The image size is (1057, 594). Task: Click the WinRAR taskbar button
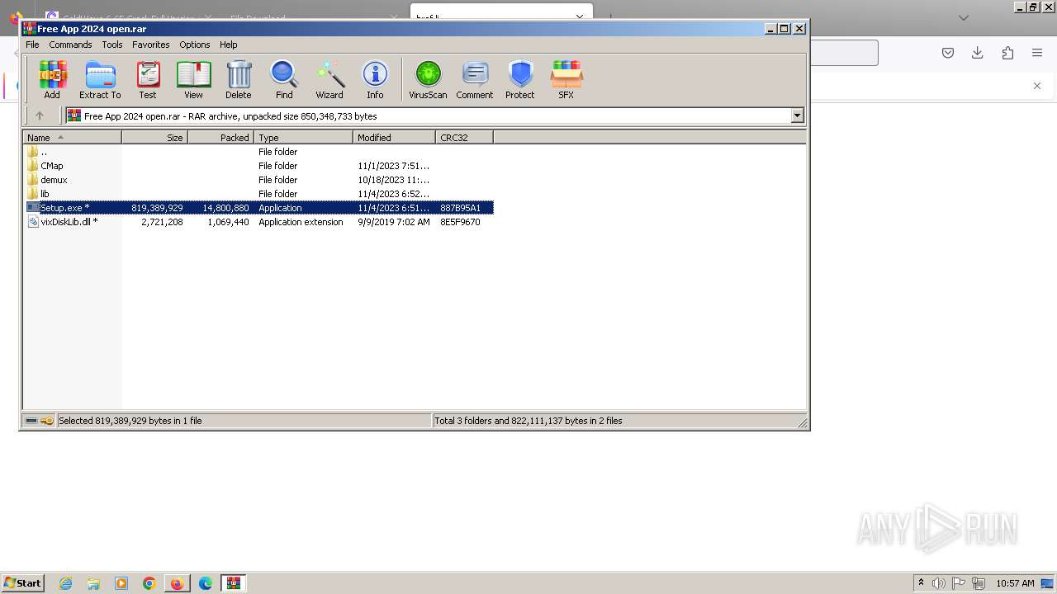point(234,583)
